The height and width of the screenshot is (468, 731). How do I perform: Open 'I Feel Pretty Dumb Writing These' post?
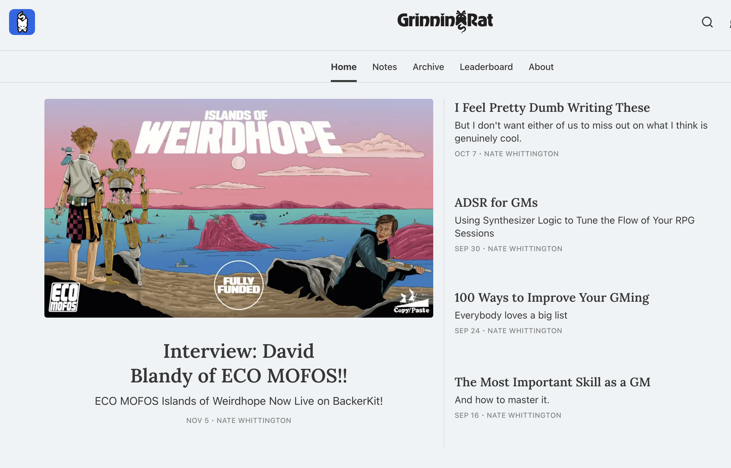552,108
